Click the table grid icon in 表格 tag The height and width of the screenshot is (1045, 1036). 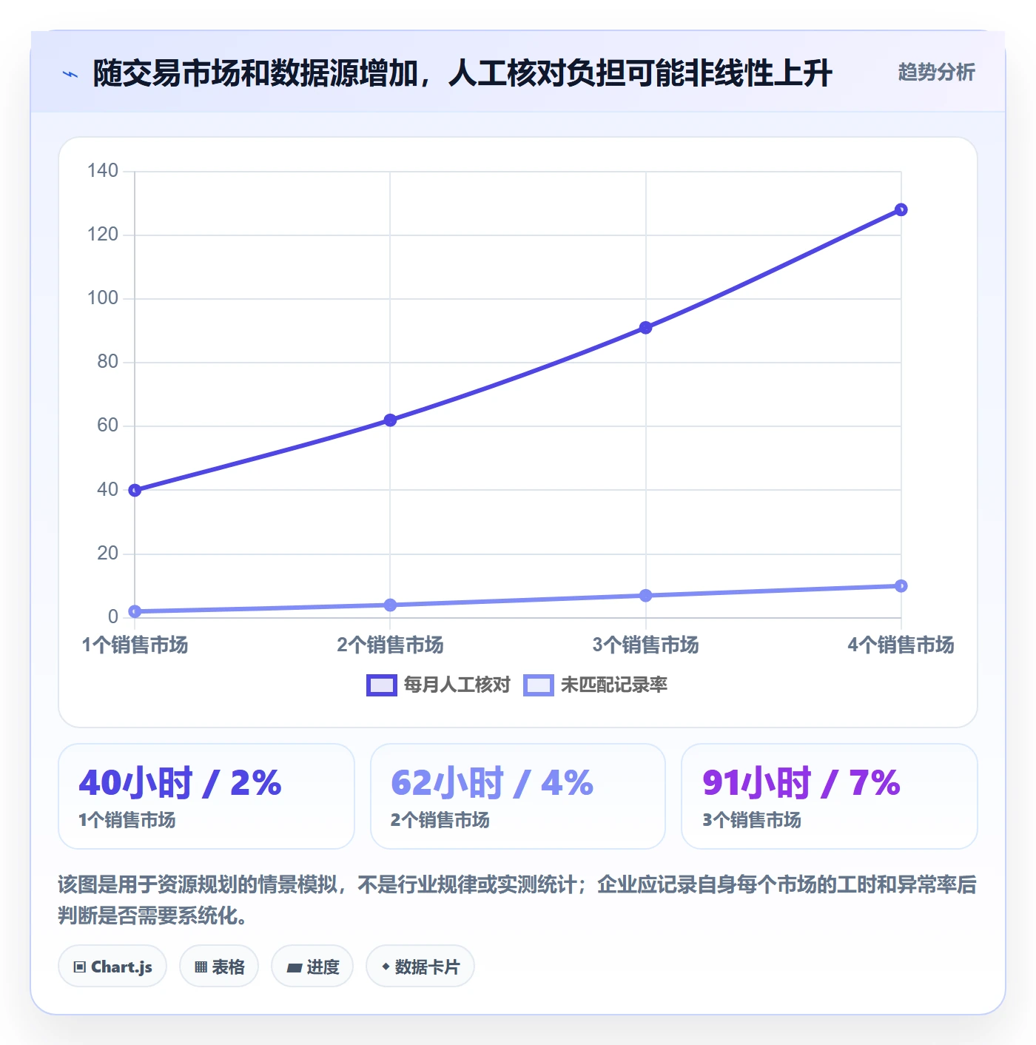(201, 967)
